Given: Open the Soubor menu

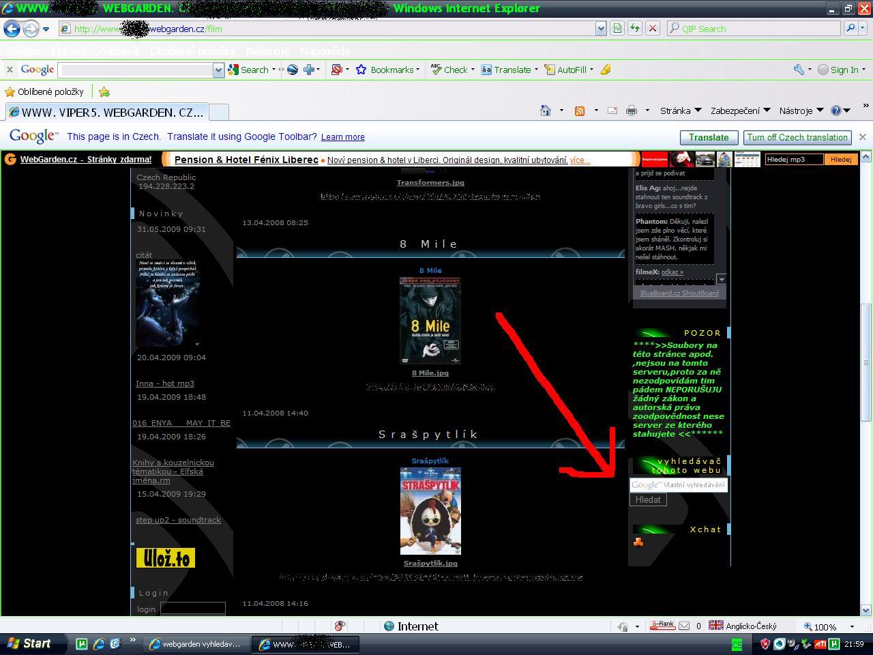Looking at the screenshot, I should pyautogui.click(x=23, y=51).
